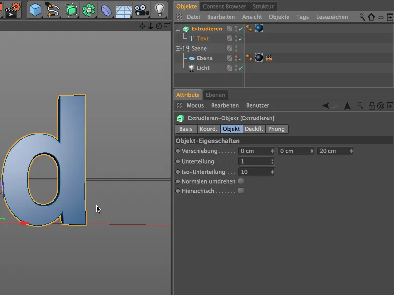Toggle the viewport maximize icon
Viewport: 394px width, 295px height.
tap(167, 26)
